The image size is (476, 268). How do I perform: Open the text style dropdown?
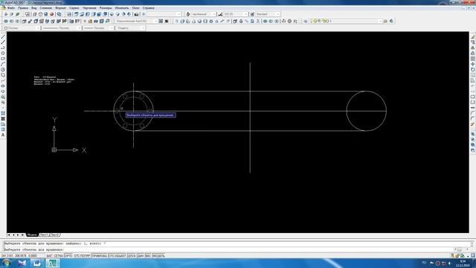(x=203, y=14)
